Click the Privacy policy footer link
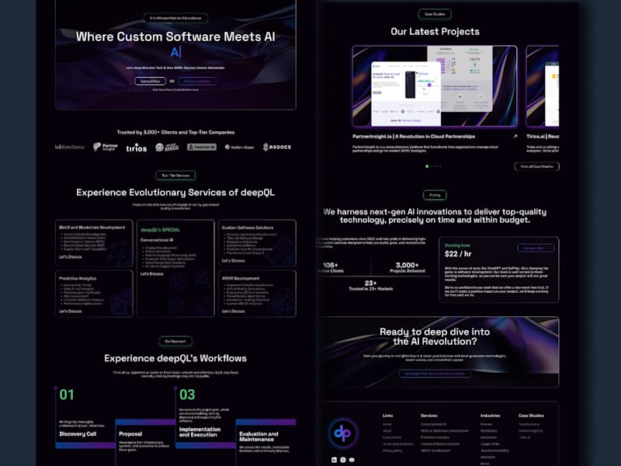Image resolution: width=621 pixels, height=466 pixels. tap(393, 450)
